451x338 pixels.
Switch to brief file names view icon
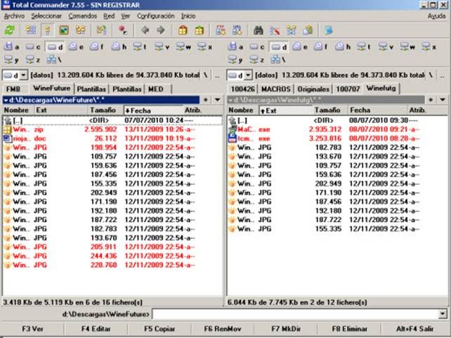(31, 30)
